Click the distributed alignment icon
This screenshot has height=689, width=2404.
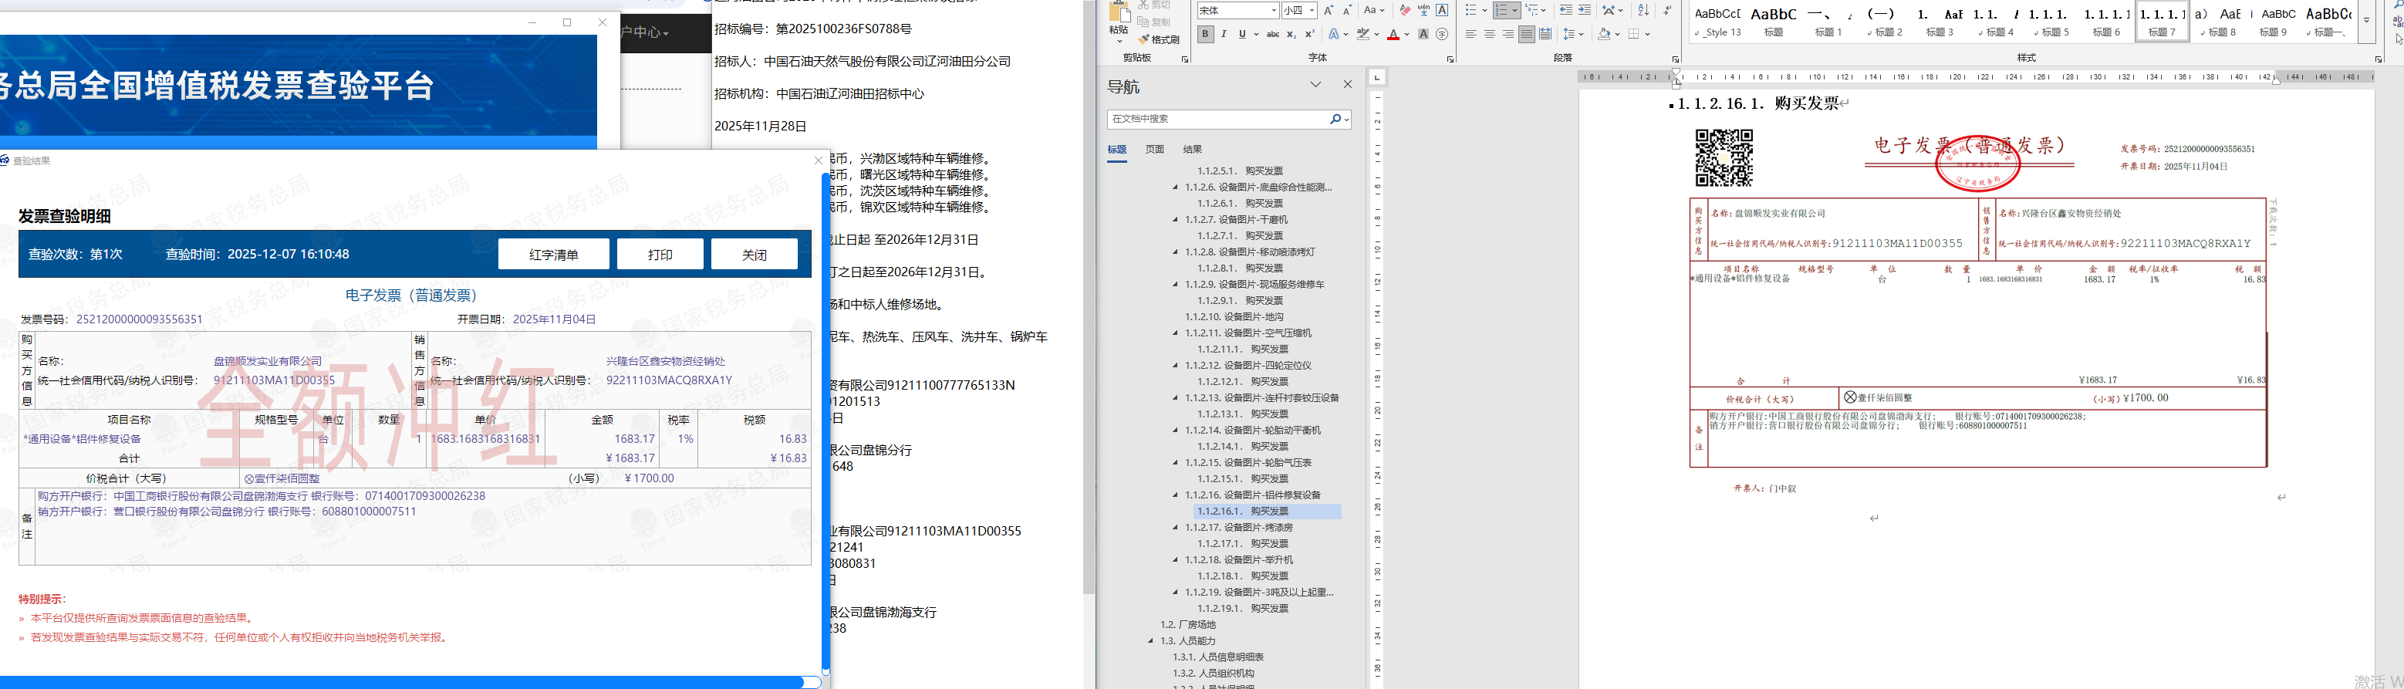[x=1545, y=34]
